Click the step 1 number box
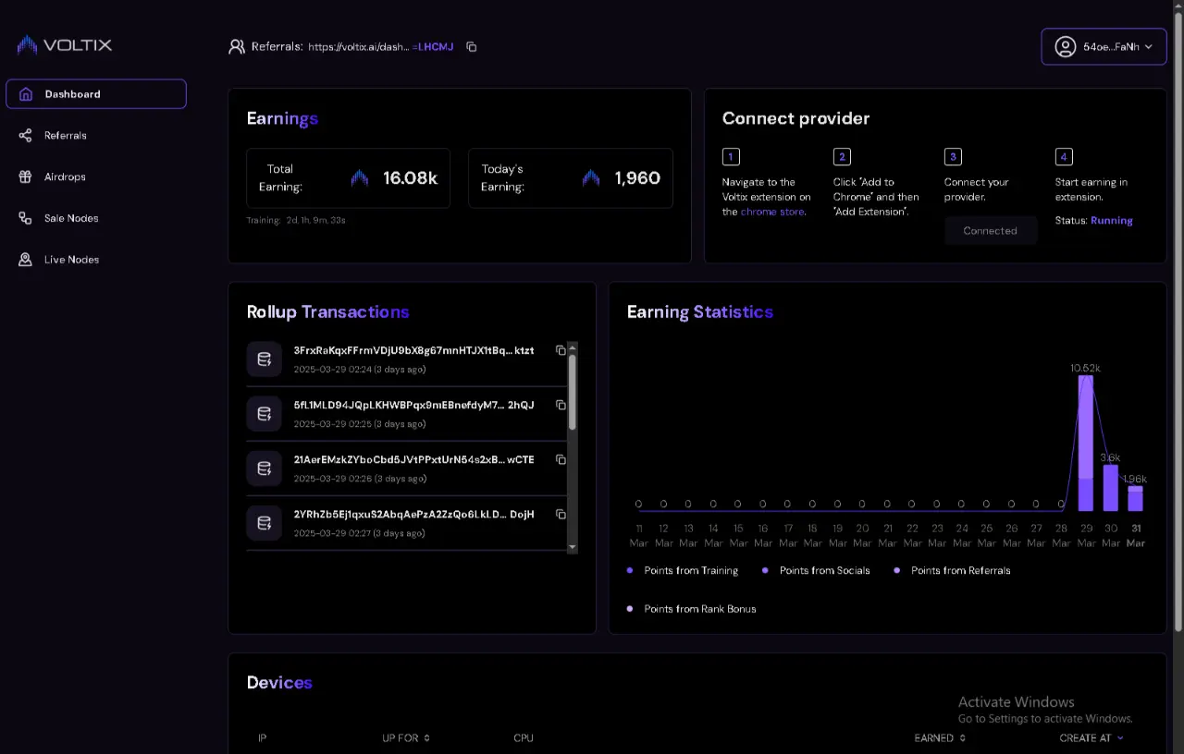Image resolution: width=1184 pixels, height=754 pixels. [x=731, y=157]
